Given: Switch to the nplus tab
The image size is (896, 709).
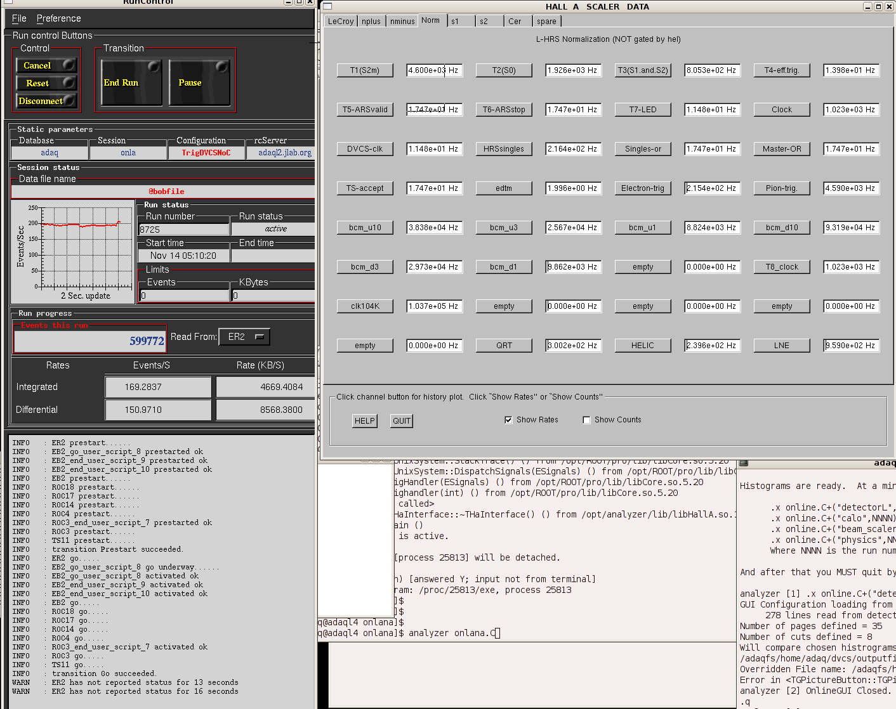Looking at the screenshot, I should point(371,21).
